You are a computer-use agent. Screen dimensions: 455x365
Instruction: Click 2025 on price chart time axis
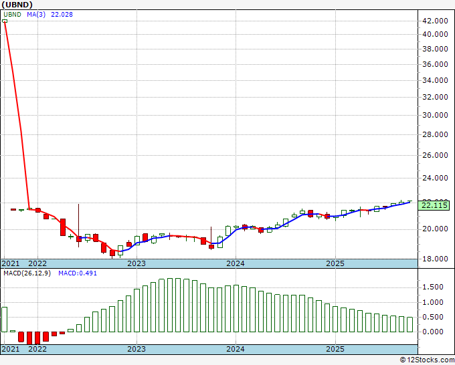pyautogui.click(x=335, y=263)
